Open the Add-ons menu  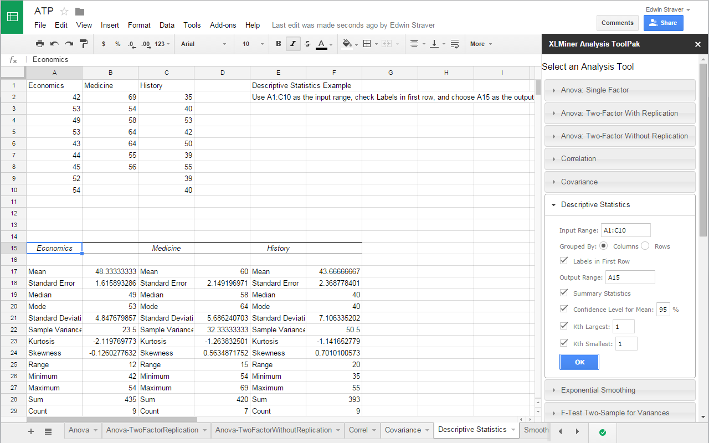[x=223, y=25]
